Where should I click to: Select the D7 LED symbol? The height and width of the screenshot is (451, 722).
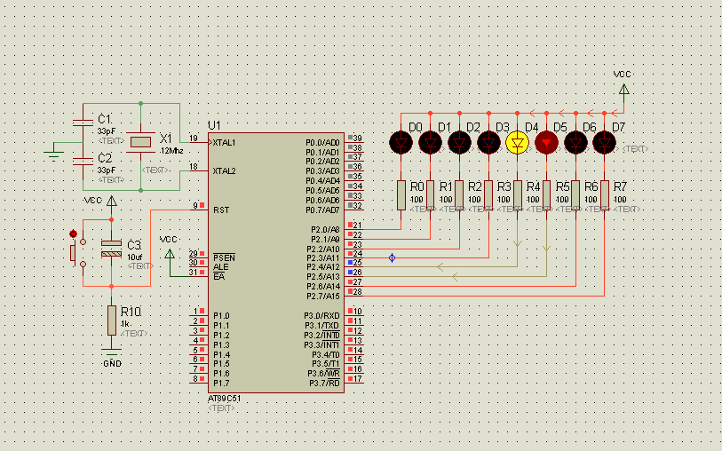click(x=604, y=143)
